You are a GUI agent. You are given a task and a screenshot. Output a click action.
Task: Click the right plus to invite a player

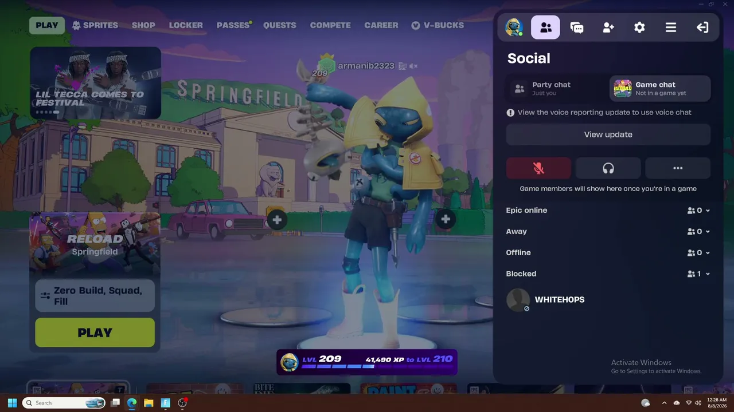446,219
